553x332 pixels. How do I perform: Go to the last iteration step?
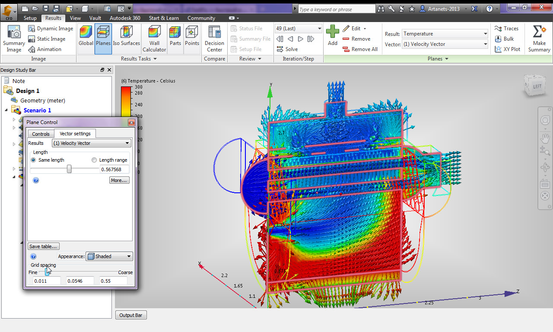pyautogui.click(x=311, y=39)
